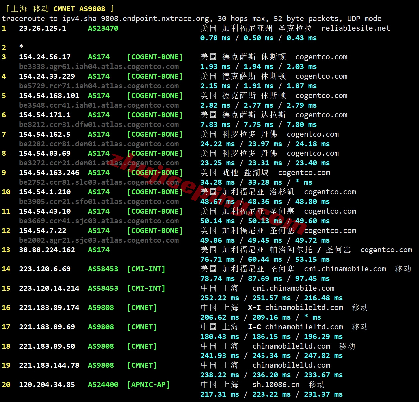Click IP address 154.54.163.246 at hop 9
This screenshot has width=419, height=402.
tap(49, 173)
